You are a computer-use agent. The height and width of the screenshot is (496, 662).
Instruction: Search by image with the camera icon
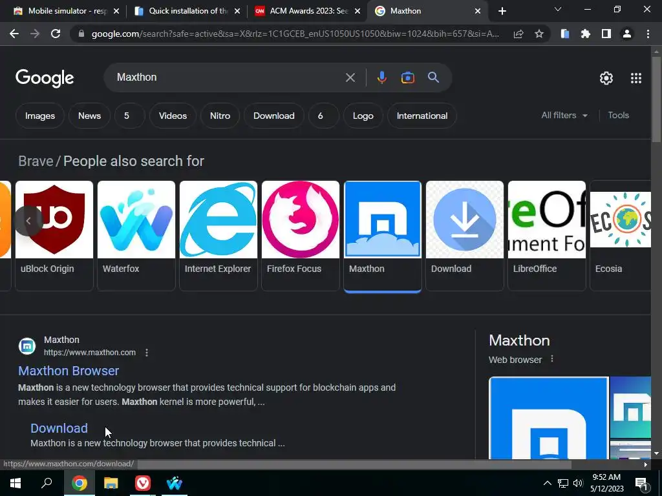(408, 77)
